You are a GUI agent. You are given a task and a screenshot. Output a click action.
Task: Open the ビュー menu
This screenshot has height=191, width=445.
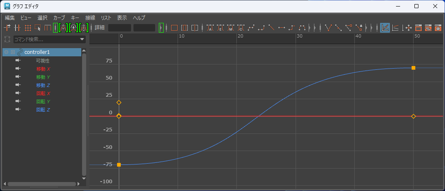(26, 18)
